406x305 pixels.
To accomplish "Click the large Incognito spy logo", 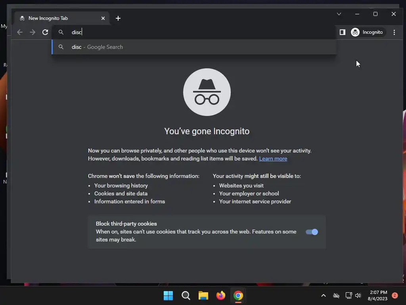I will (207, 92).
